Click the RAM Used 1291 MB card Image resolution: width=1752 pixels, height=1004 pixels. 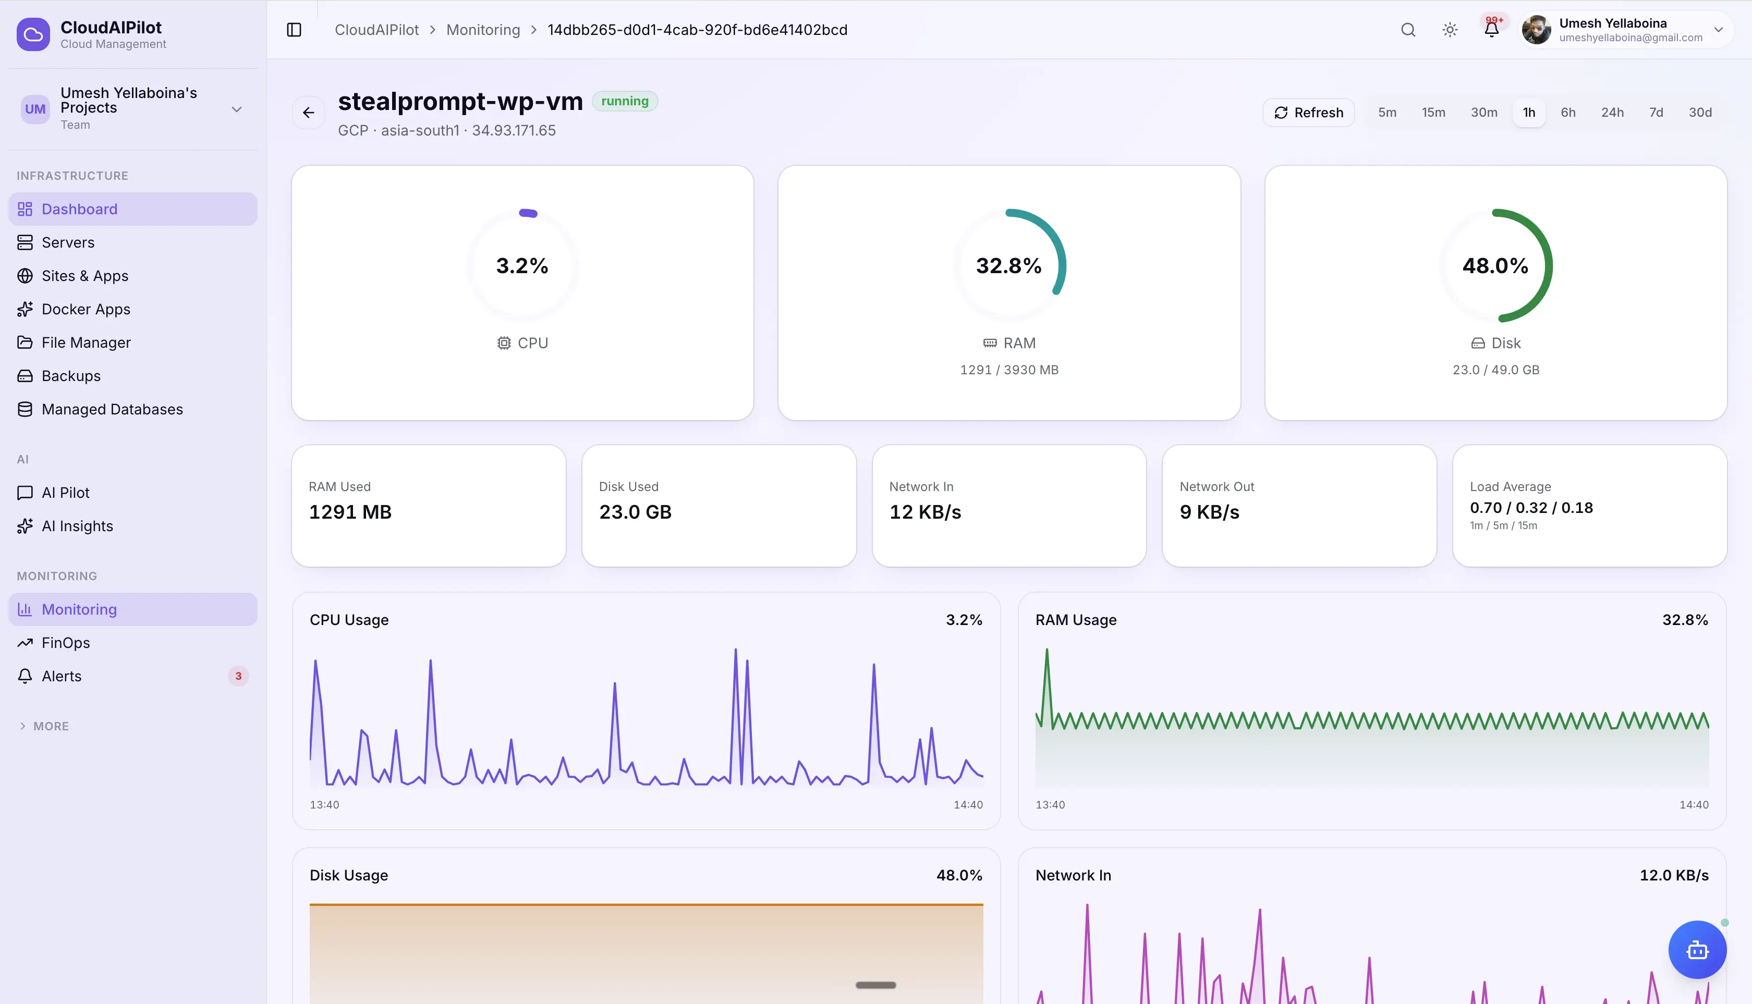tap(428, 506)
